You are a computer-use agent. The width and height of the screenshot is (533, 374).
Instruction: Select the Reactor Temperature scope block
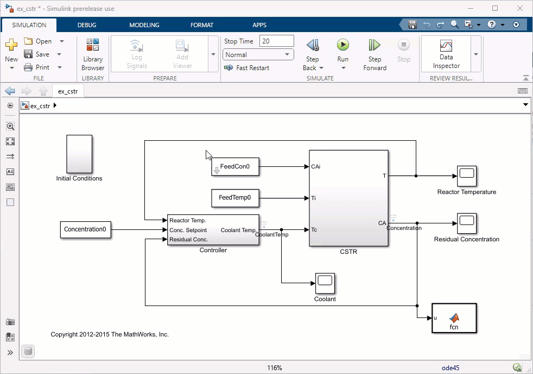click(467, 176)
